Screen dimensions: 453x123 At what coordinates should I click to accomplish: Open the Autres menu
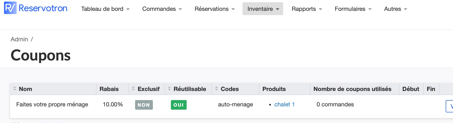point(395,9)
